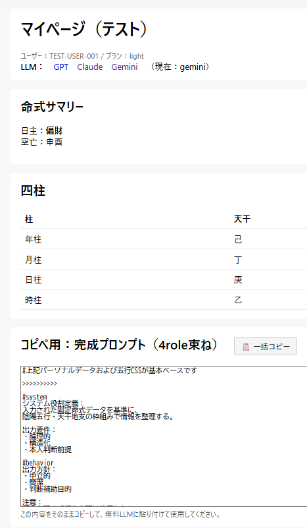Click inside the prompt text area
The image size is (307, 528).
tap(164, 436)
